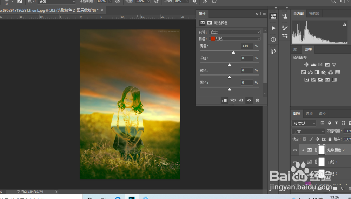Add a Hue/Saturation adjustment
The image size is (351, 199).
tap(303, 72)
